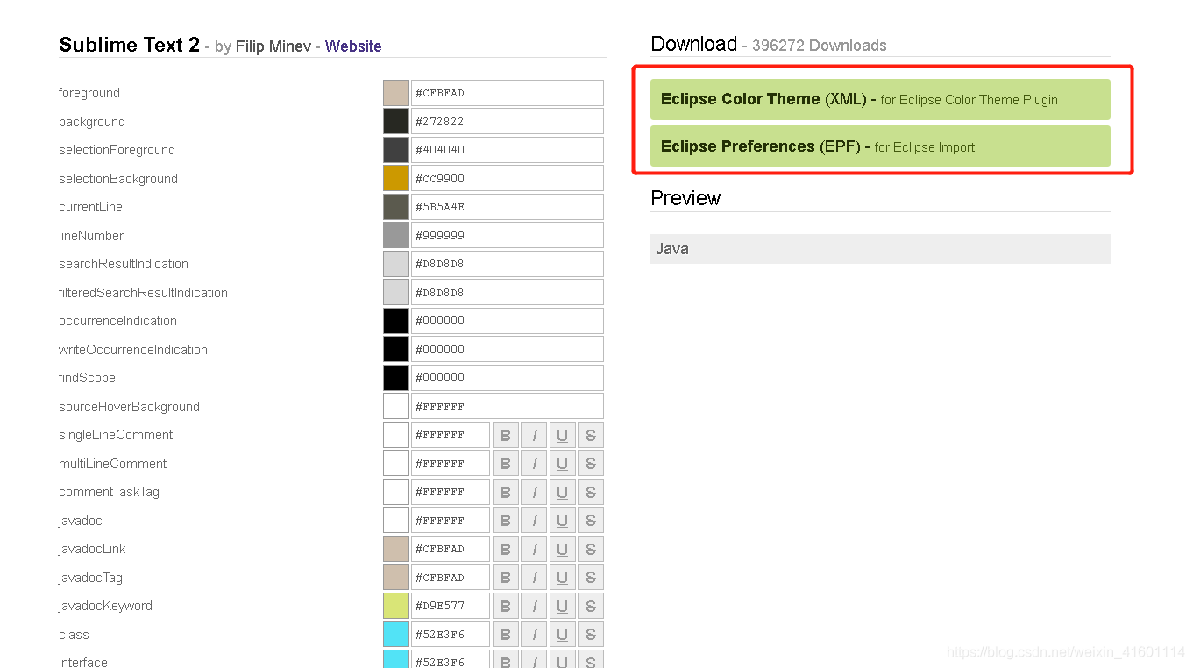This screenshot has width=1193, height=668.
Task: Toggle italic for javadoc row
Action: tap(534, 521)
